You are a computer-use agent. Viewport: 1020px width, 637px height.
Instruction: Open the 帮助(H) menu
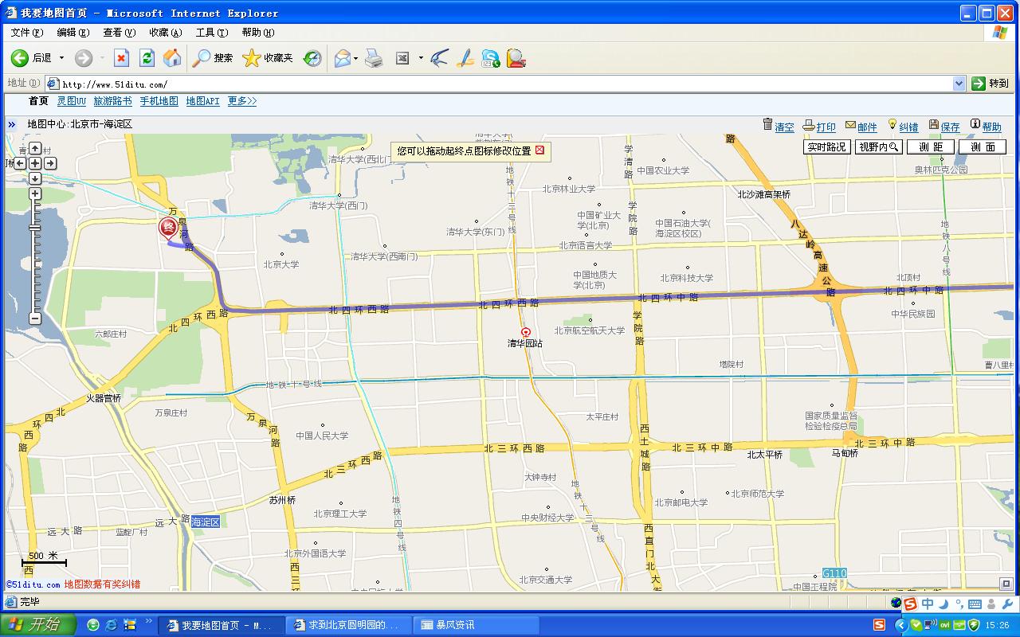257,33
